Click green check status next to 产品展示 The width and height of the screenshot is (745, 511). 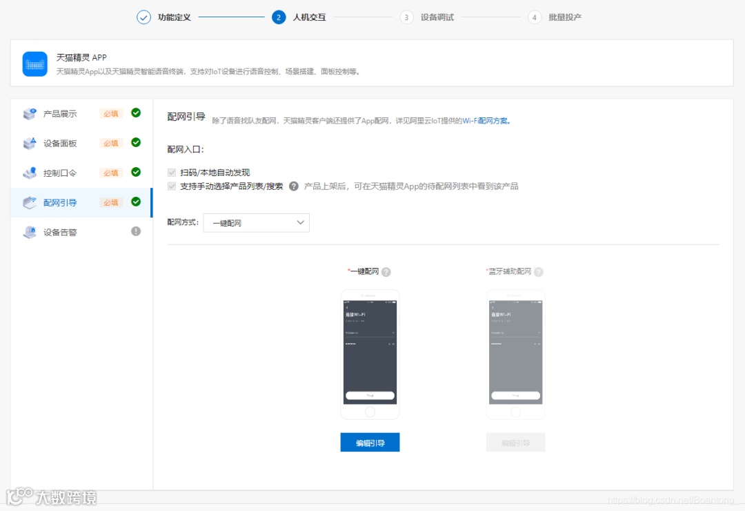pos(136,113)
